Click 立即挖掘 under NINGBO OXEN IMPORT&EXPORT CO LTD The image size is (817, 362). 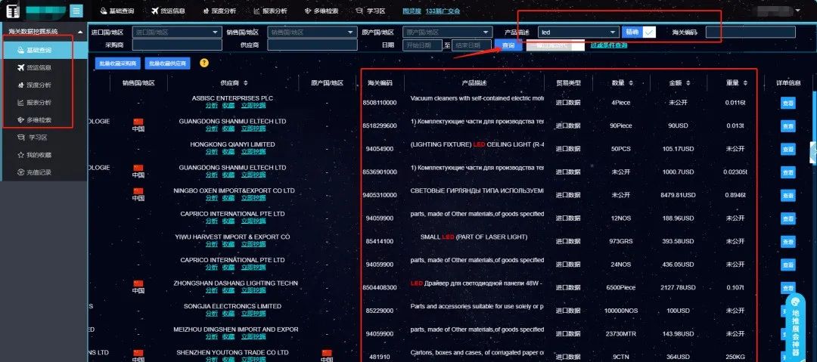tap(253, 199)
